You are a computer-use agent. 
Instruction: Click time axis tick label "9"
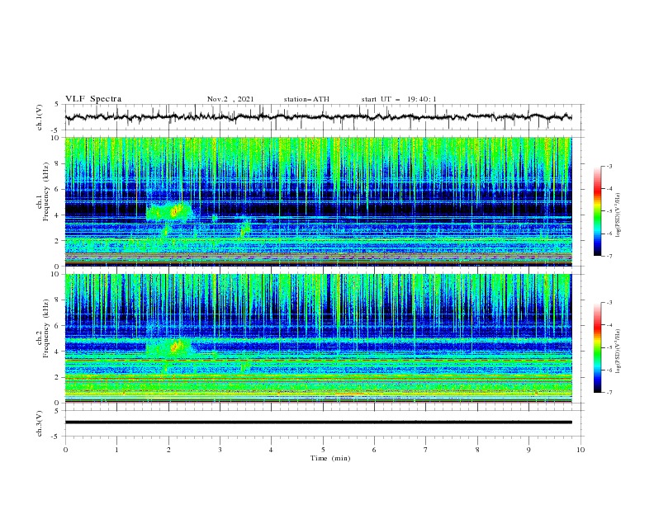point(528,450)
